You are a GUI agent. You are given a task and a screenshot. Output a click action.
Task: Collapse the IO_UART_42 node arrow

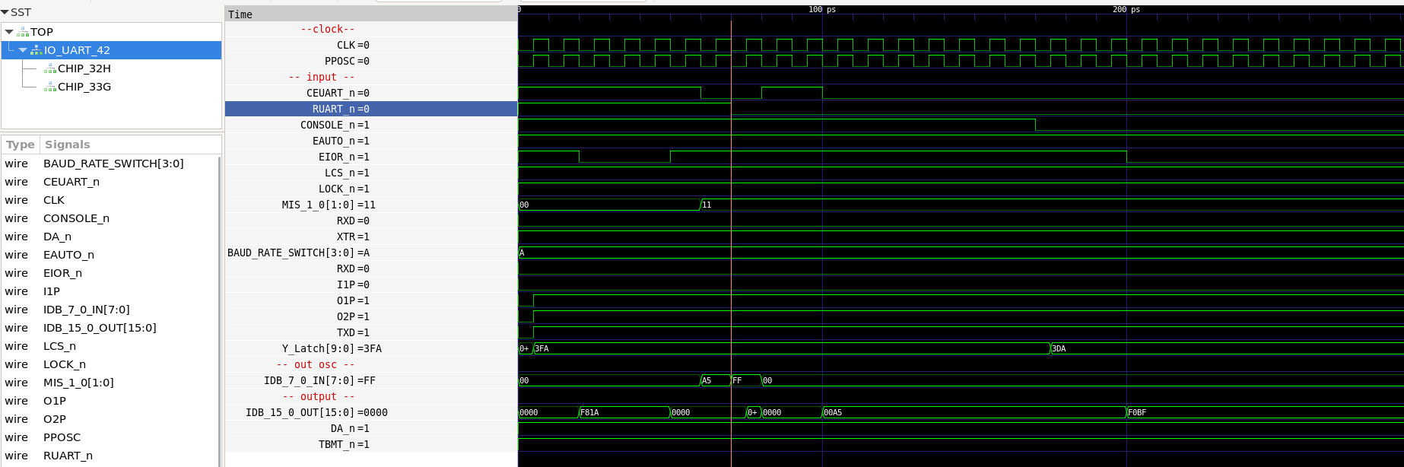(23, 50)
